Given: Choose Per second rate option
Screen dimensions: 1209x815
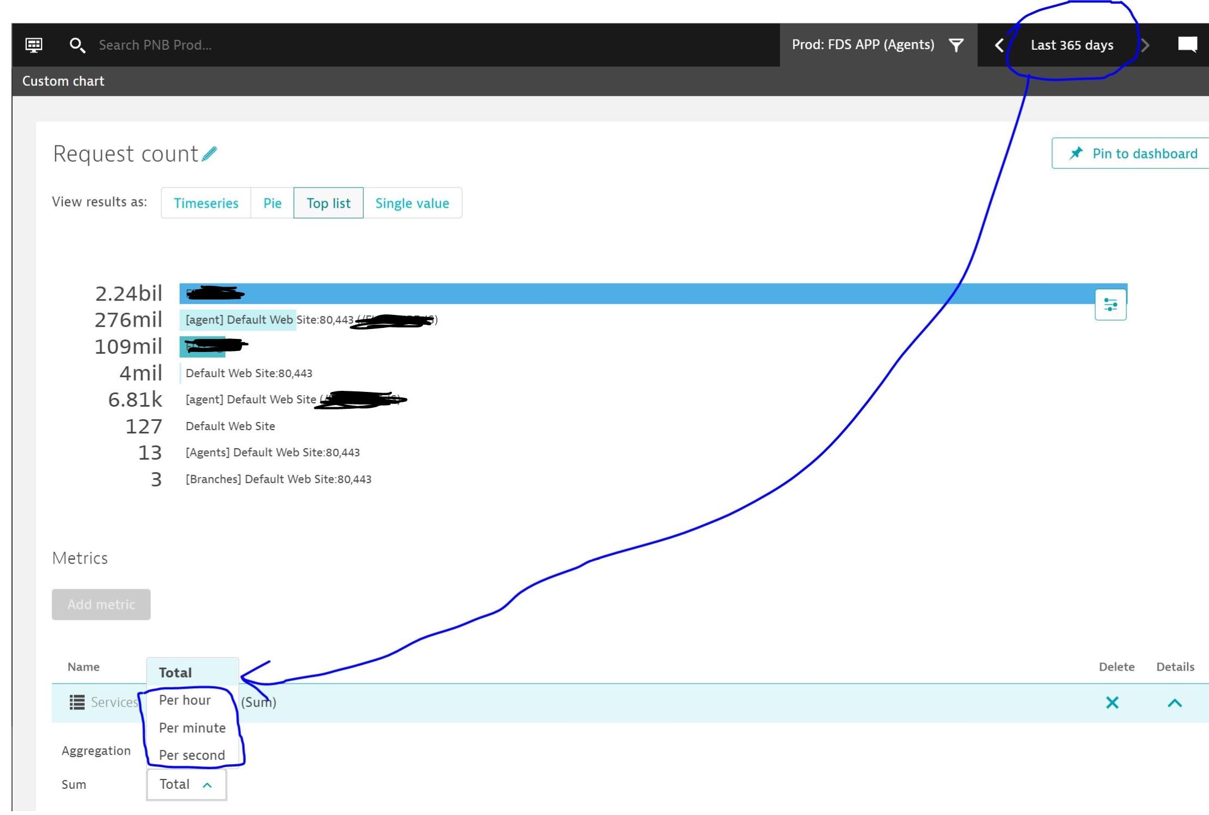Looking at the screenshot, I should point(192,755).
